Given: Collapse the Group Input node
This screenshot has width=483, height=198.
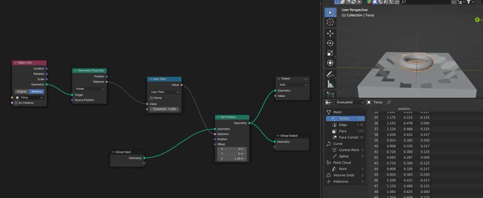Looking at the screenshot, I should [x=113, y=152].
